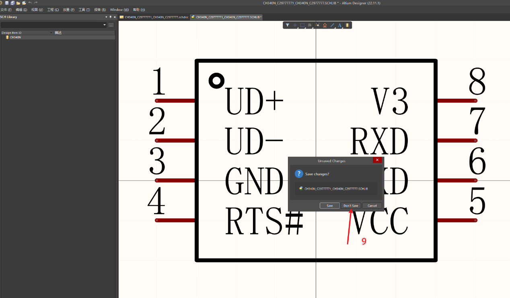Image resolution: width=510 pixels, height=298 pixels.
Task: Open the 帮助 (H) menu
Action: [x=139, y=10]
